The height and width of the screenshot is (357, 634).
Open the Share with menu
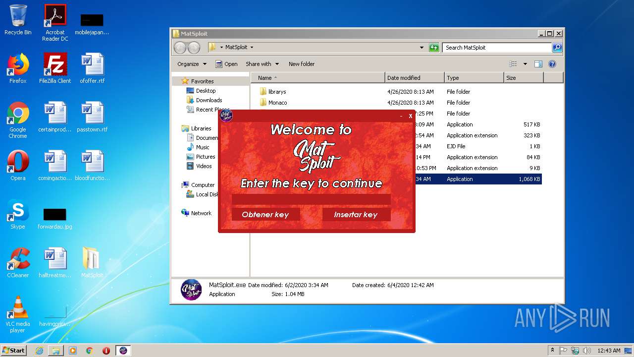pyautogui.click(x=263, y=64)
